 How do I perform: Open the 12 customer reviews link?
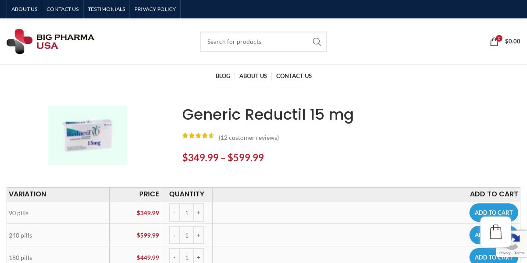(x=249, y=138)
